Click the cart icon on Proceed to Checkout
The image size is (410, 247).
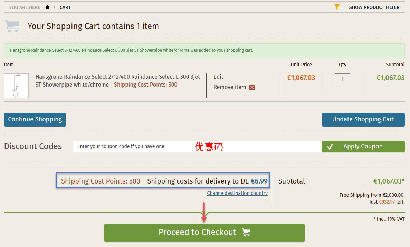click(246, 232)
